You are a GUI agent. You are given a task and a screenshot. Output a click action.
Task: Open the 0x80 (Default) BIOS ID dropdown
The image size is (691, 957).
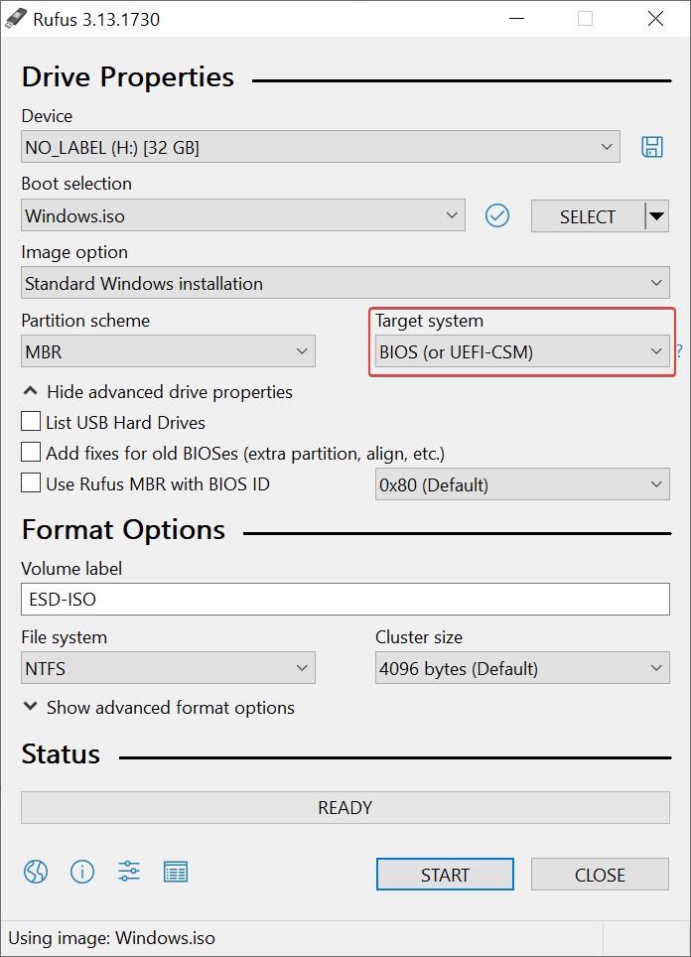pos(522,484)
